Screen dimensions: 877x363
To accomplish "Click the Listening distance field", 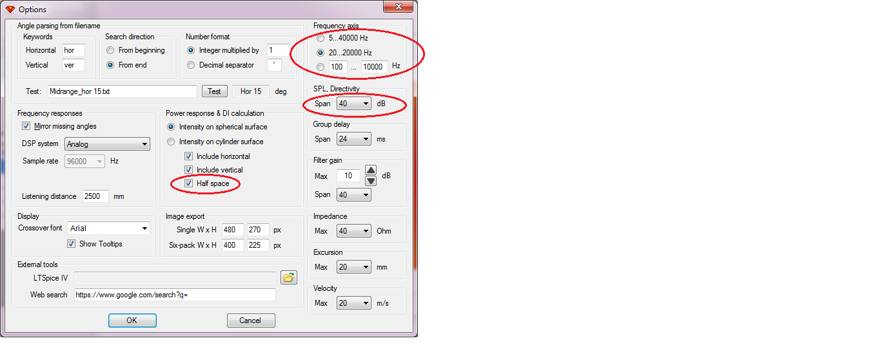I will pyautogui.click(x=95, y=196).
